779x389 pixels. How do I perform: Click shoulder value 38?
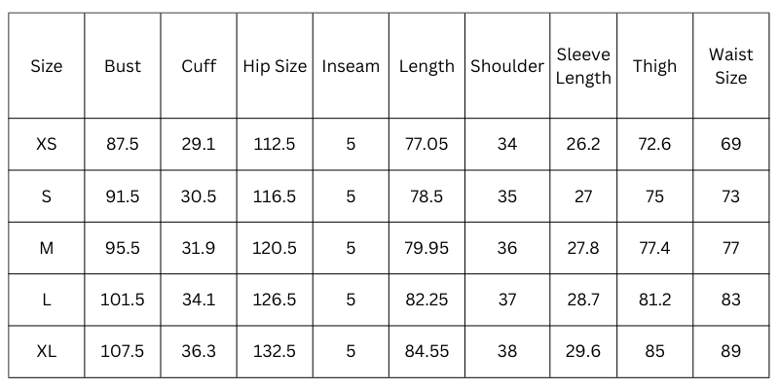pyautogui.click(x=506, y=351)
